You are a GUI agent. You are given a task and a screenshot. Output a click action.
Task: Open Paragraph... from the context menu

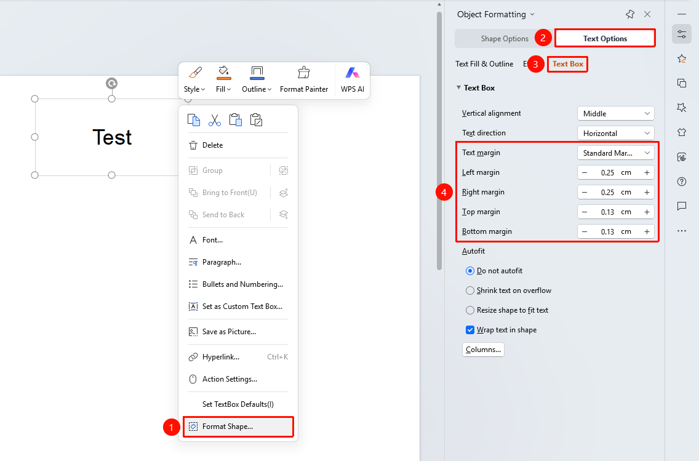tap(238, 262)
